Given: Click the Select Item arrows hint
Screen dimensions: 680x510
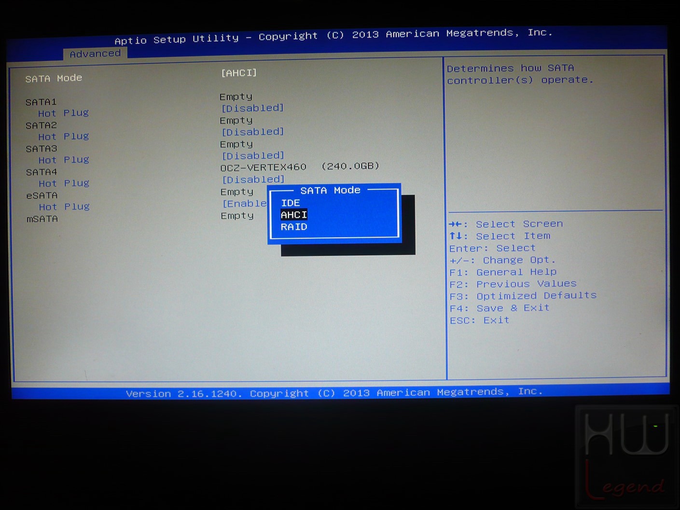Looking at the screenshot, I should click(500, 236).
